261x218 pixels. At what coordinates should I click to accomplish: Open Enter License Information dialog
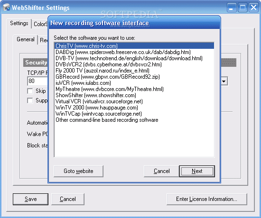207,199
